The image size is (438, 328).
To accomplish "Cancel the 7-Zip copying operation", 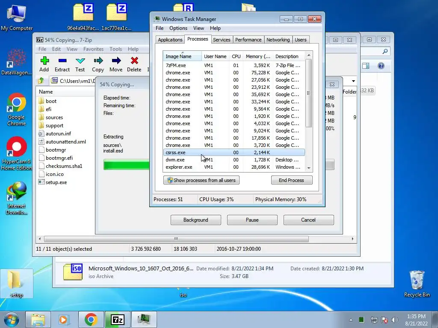I will point(308,220).
